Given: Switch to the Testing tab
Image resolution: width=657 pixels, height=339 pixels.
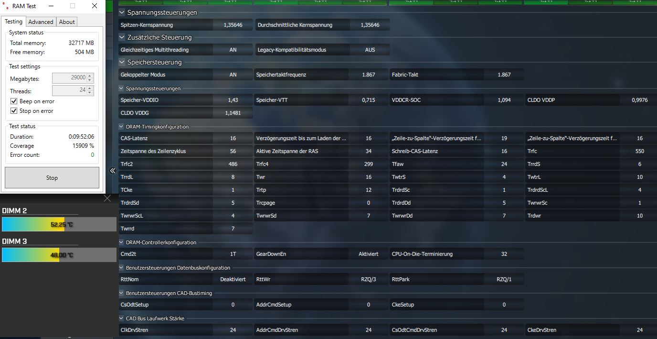Looking at the screenshot, I should coord(13,22).
